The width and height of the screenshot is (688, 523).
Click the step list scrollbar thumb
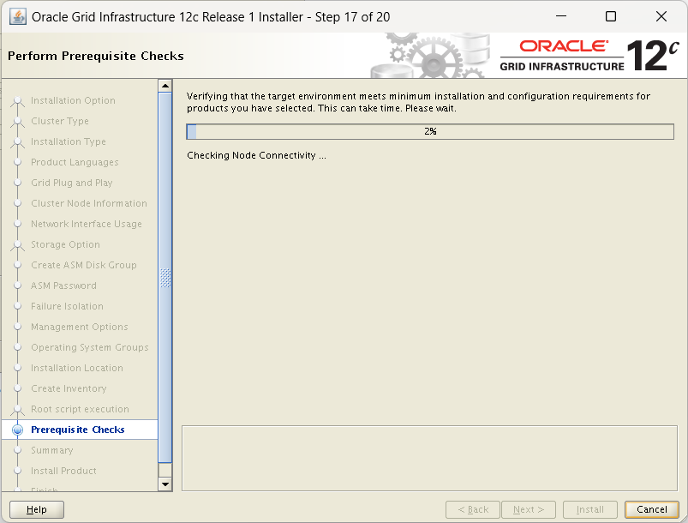point(165,278)
